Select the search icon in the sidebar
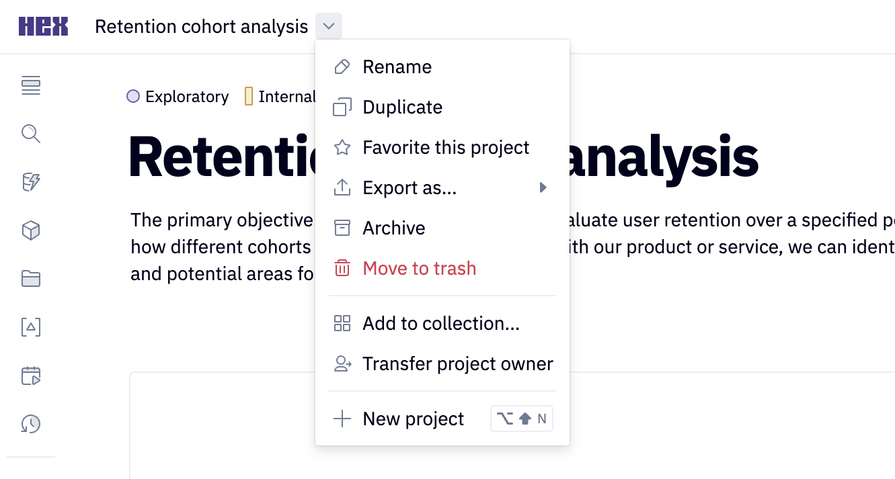 pos(30,134)
